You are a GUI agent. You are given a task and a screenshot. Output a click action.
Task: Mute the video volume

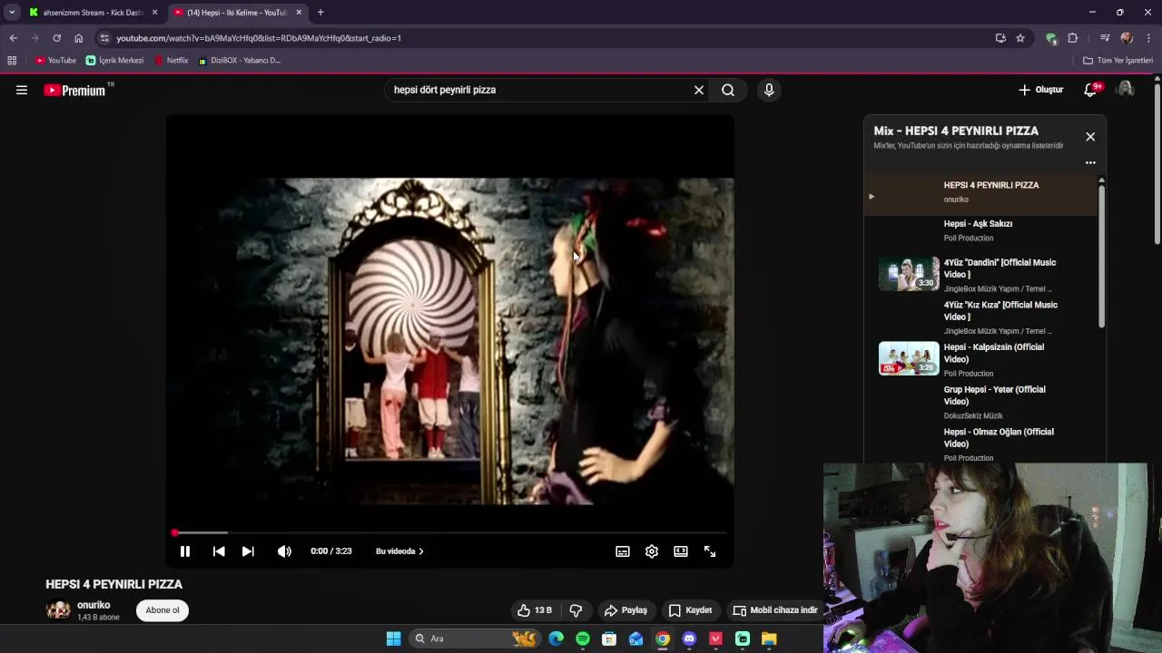[x=284, y=551]
